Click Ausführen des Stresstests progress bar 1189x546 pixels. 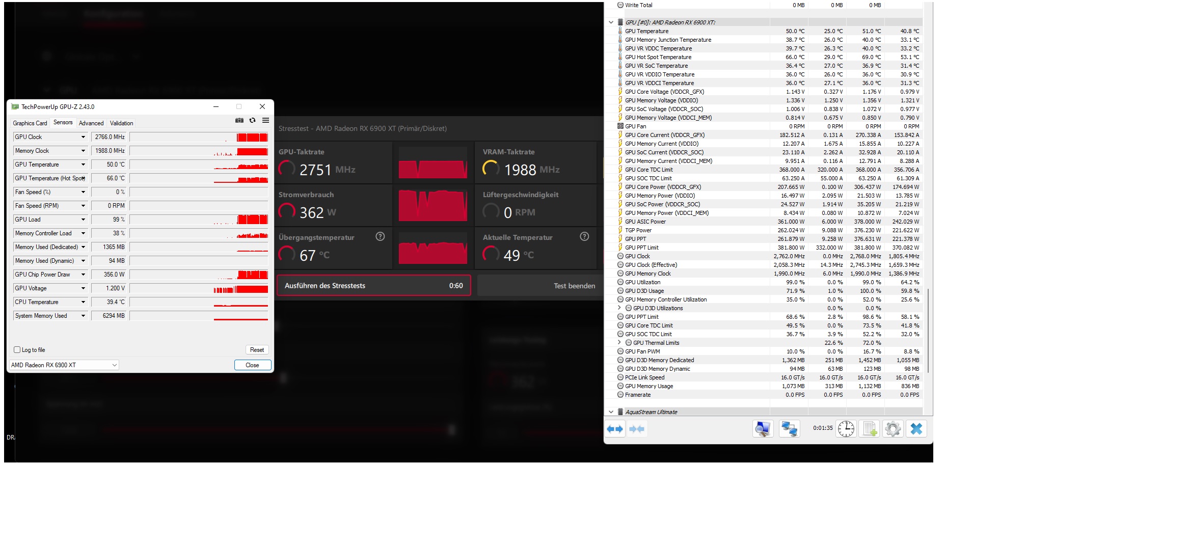[x=374, y=286]
